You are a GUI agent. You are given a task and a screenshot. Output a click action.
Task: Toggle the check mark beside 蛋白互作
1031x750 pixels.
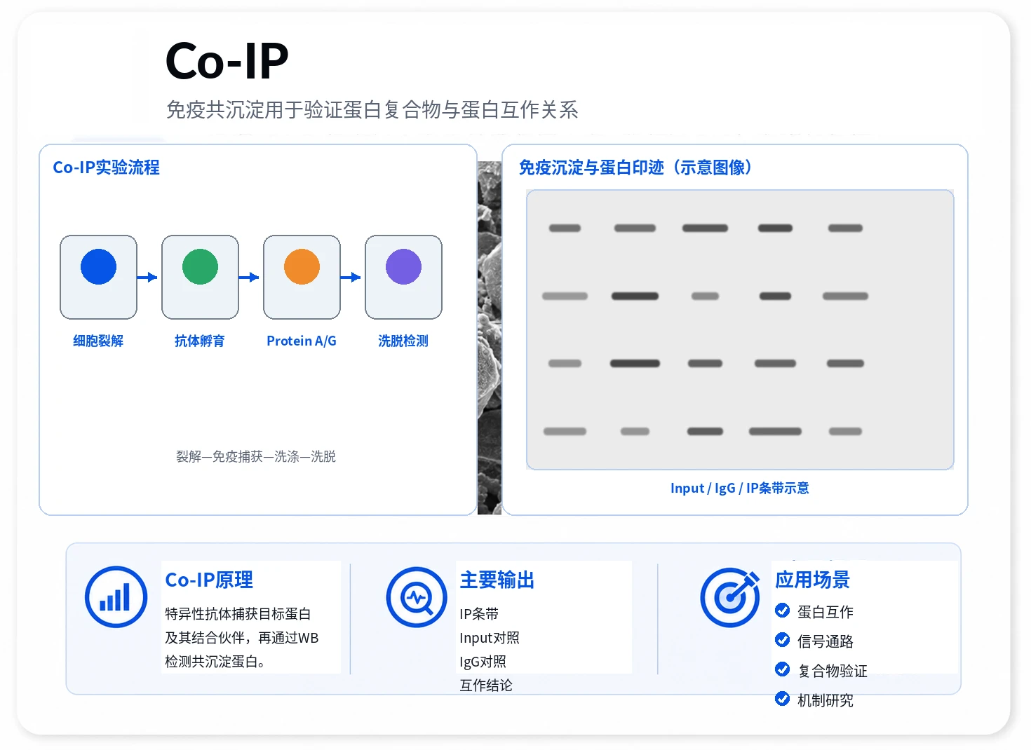click(x=782, y=611)
